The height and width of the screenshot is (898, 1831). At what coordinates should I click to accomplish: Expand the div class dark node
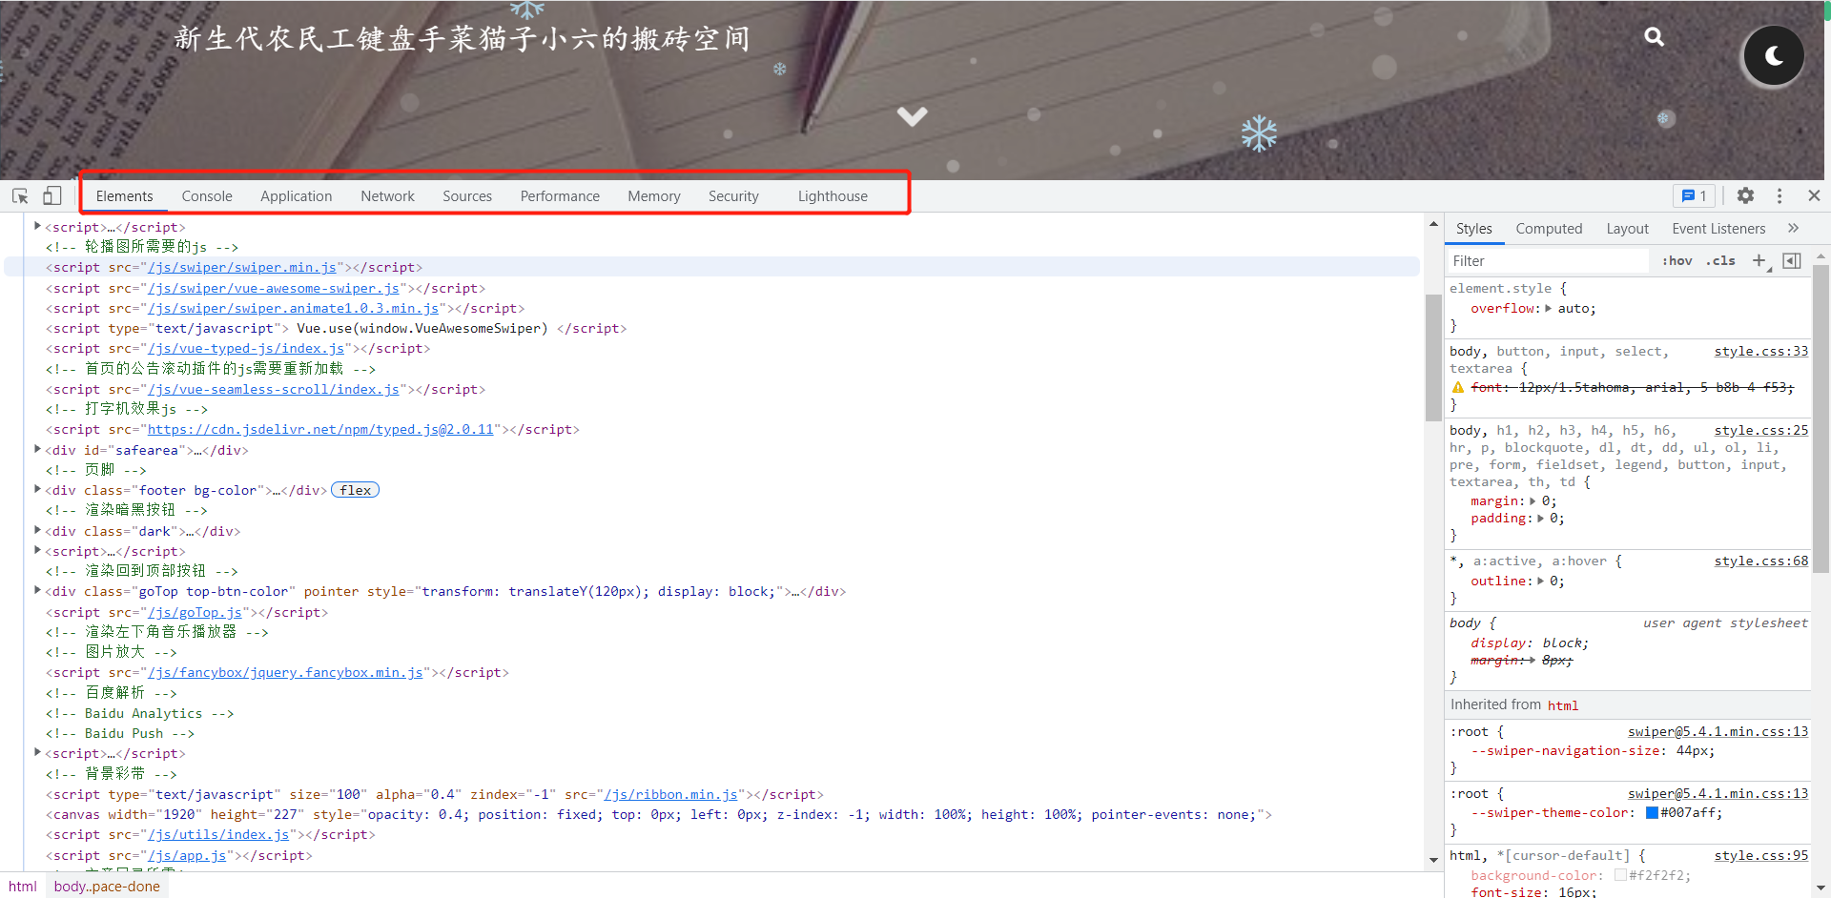(37, 530)
